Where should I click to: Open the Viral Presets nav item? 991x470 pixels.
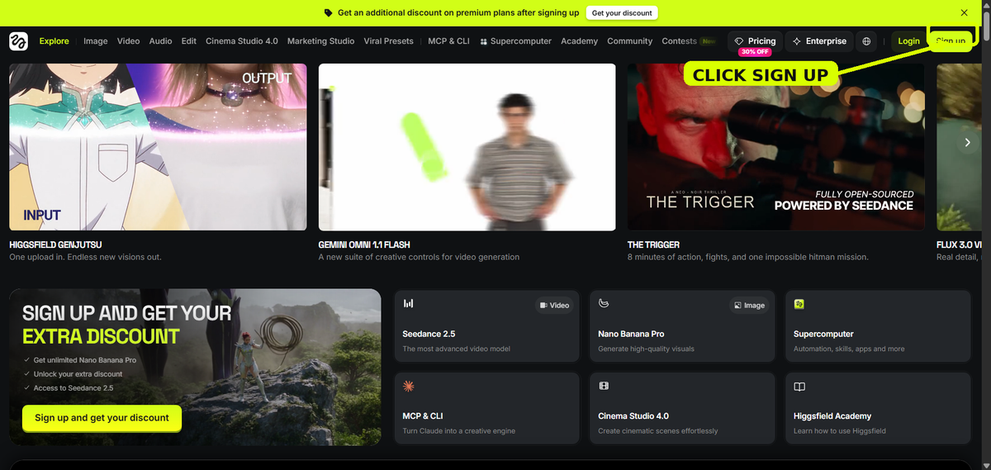388,41
